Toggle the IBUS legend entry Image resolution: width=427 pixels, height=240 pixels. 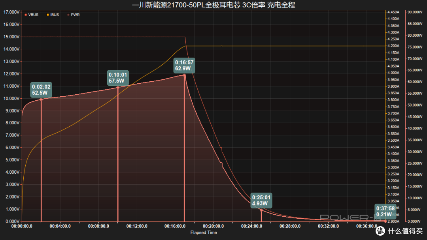53,15
